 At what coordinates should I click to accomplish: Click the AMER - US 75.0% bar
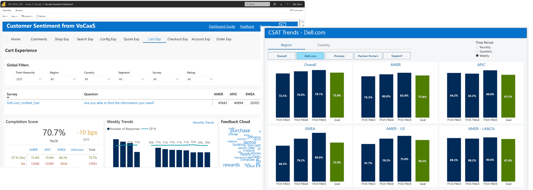[404, 159]
